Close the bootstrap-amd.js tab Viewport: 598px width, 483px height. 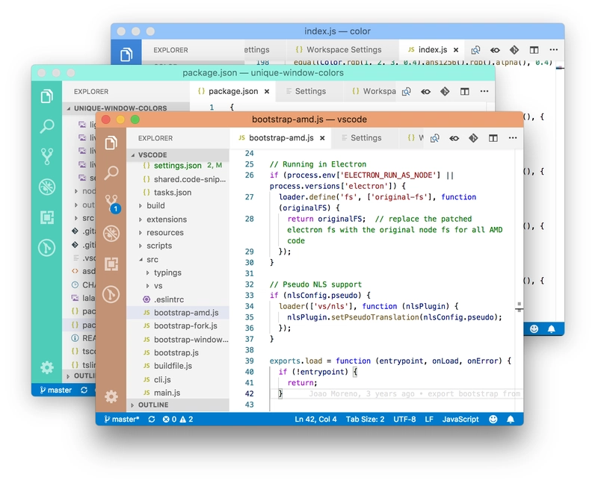click(x=322, y=138)
